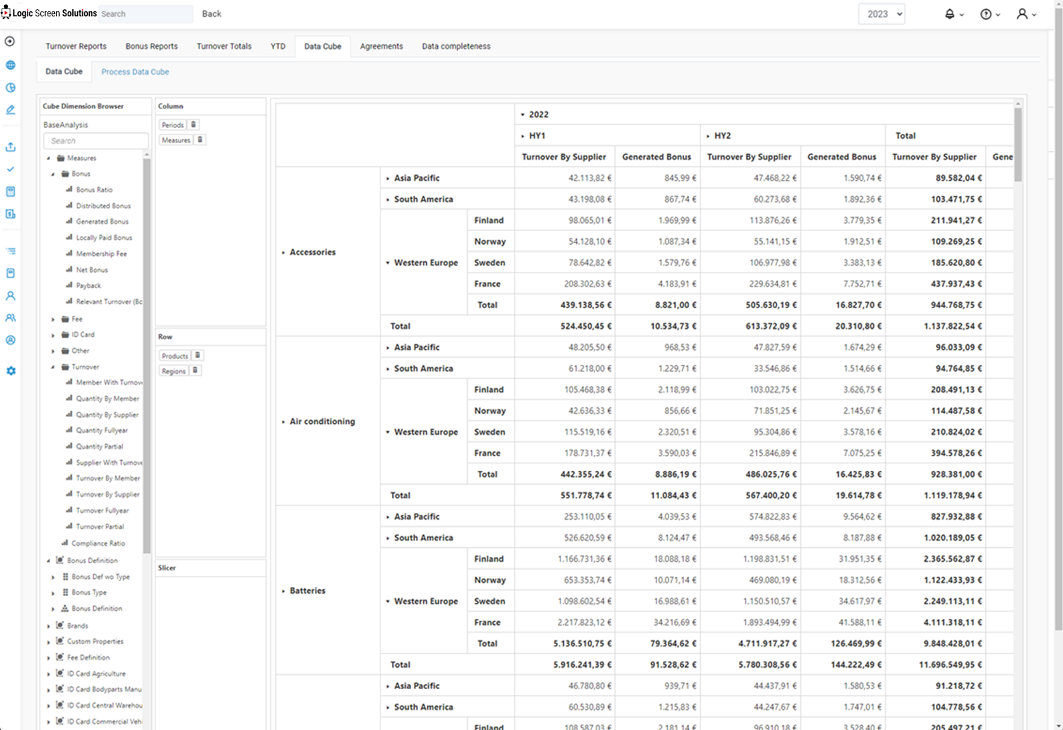This screenshot has height=730, width=1063.
Task: Click the Cube Dimension Browser search box
Action: 96,141
